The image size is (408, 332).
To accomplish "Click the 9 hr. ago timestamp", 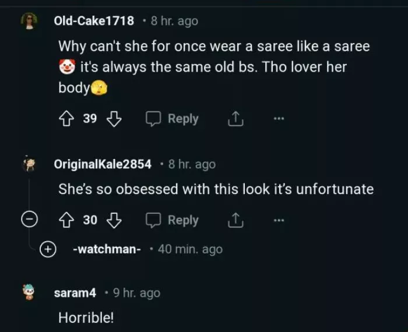I will (136, 293).
